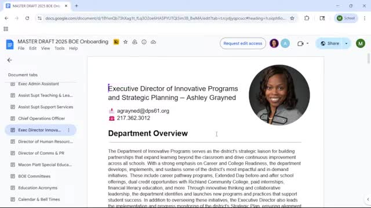Bookmark this page with the star
The image size is (371, 208).
coord(292,18)
